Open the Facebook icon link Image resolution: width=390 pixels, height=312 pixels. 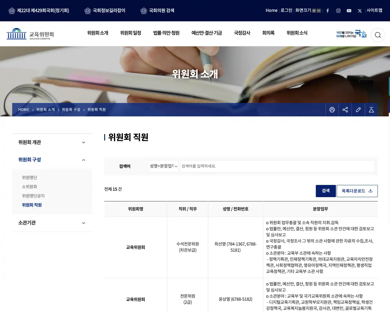point(328,11)
